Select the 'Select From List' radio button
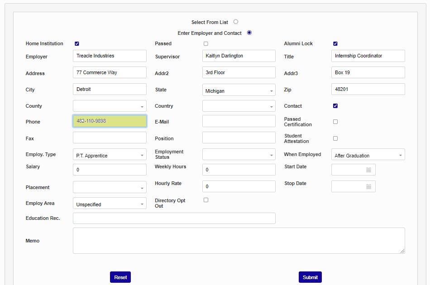 click(x=236, y=22)
